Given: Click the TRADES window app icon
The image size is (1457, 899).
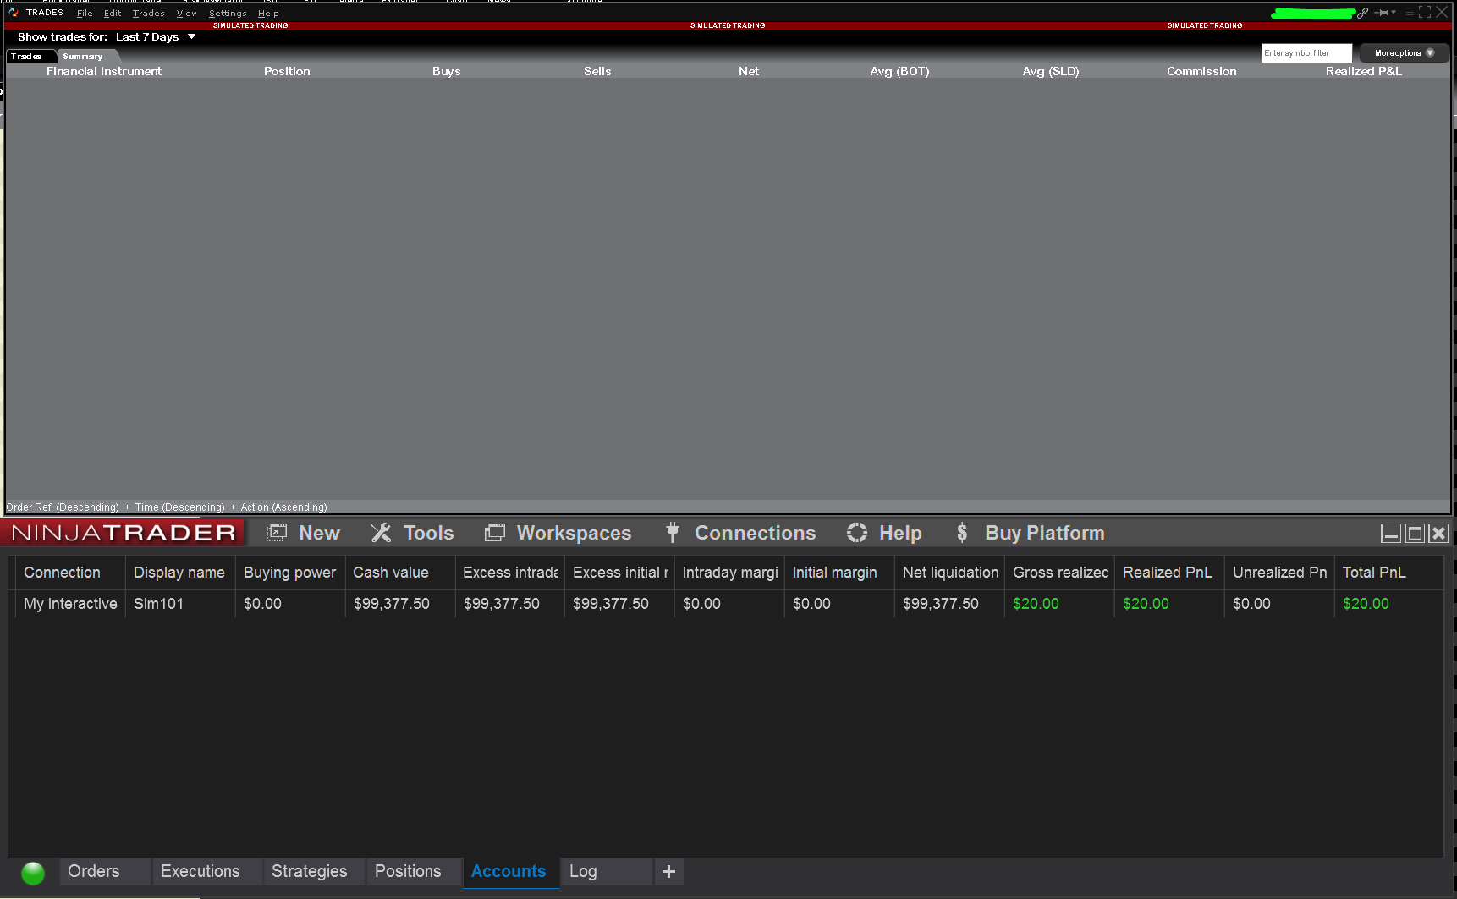Looking at the screenshot, I should click(x=12, y=12).
